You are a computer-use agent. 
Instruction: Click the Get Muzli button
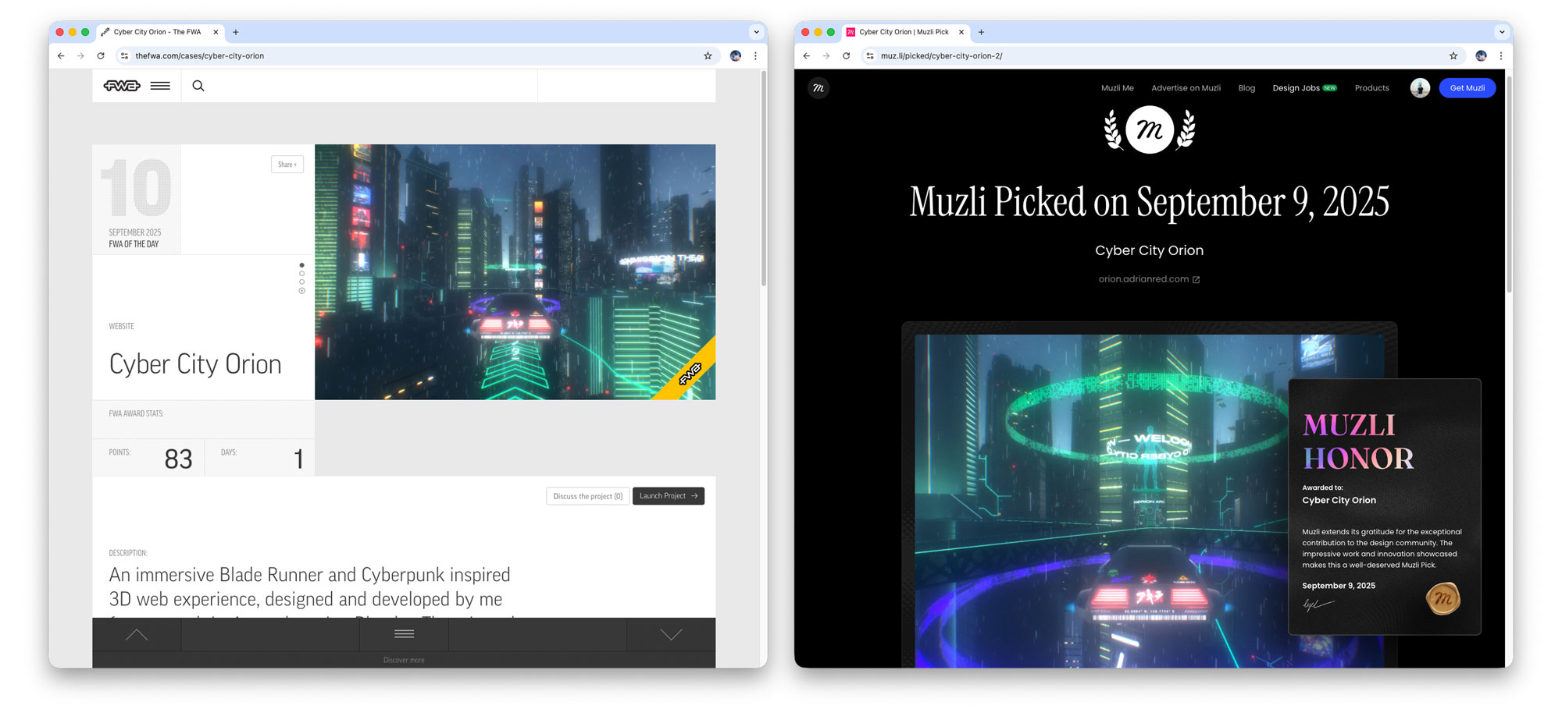click(x=1467, y=88)
